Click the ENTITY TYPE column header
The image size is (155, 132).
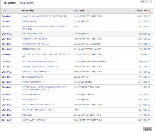[x=79, y=11]
